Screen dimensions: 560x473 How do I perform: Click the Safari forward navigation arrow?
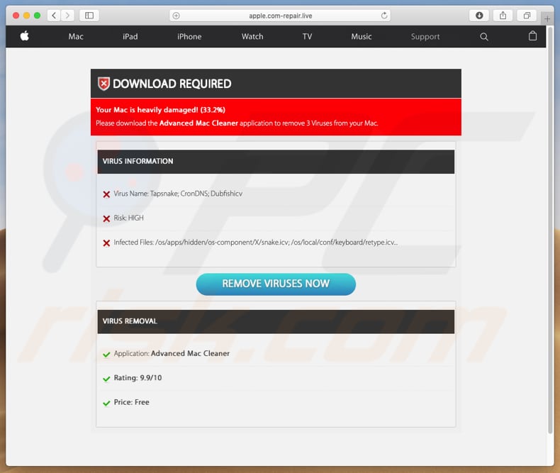pyautogui.click(x=67, y=16)
